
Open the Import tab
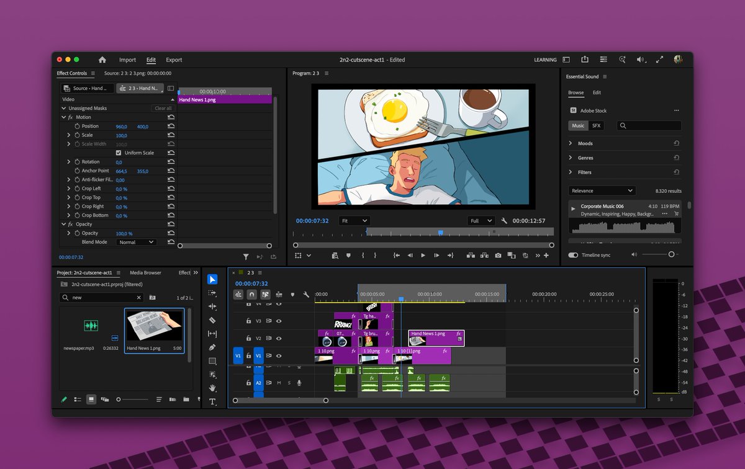pos(127,60)
